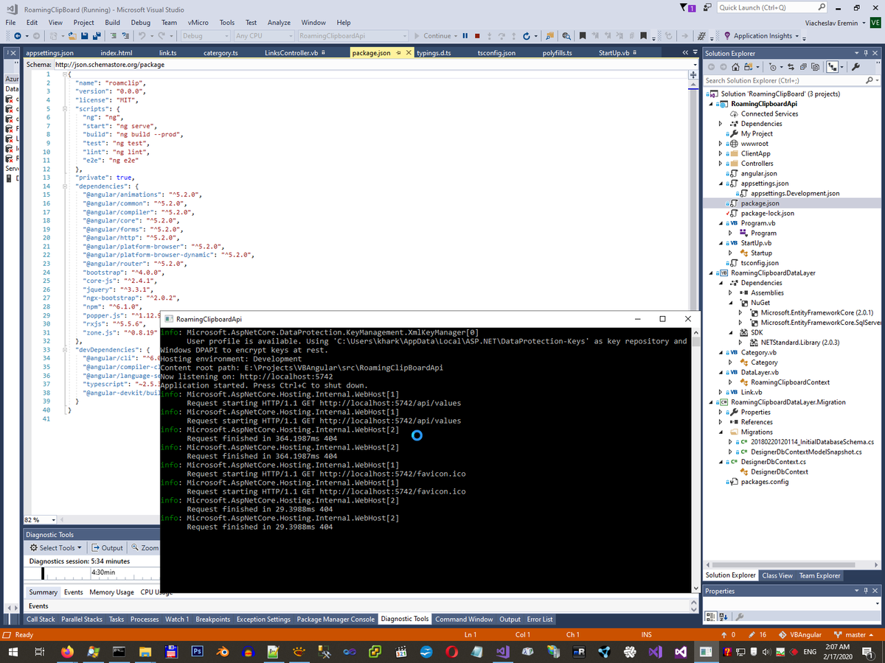Click the notifications flag icon
The height and width of the screenshot is (663, 885).
(x=688, y=7)
